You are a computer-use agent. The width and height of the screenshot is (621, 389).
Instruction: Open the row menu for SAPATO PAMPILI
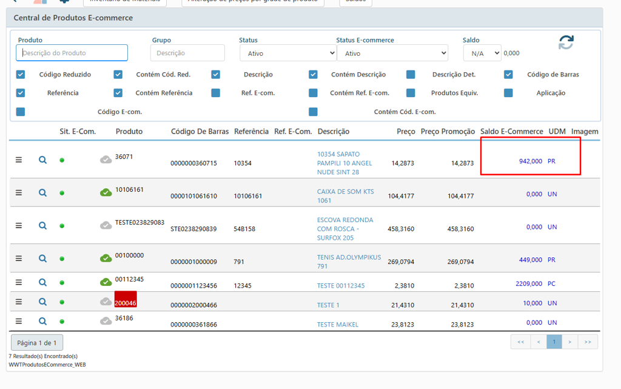[19, 160]
